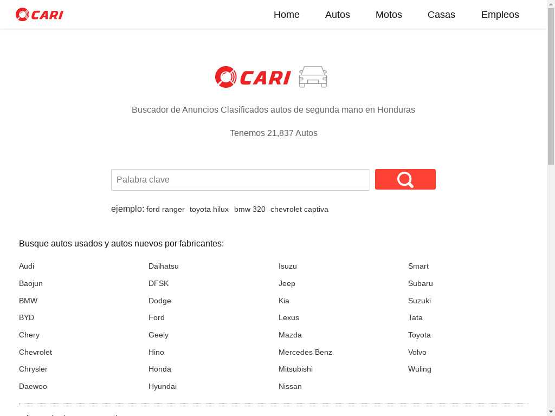Click the 'Buscador de Anuncios Clasificados' tagline

click(x=273, y=109)
